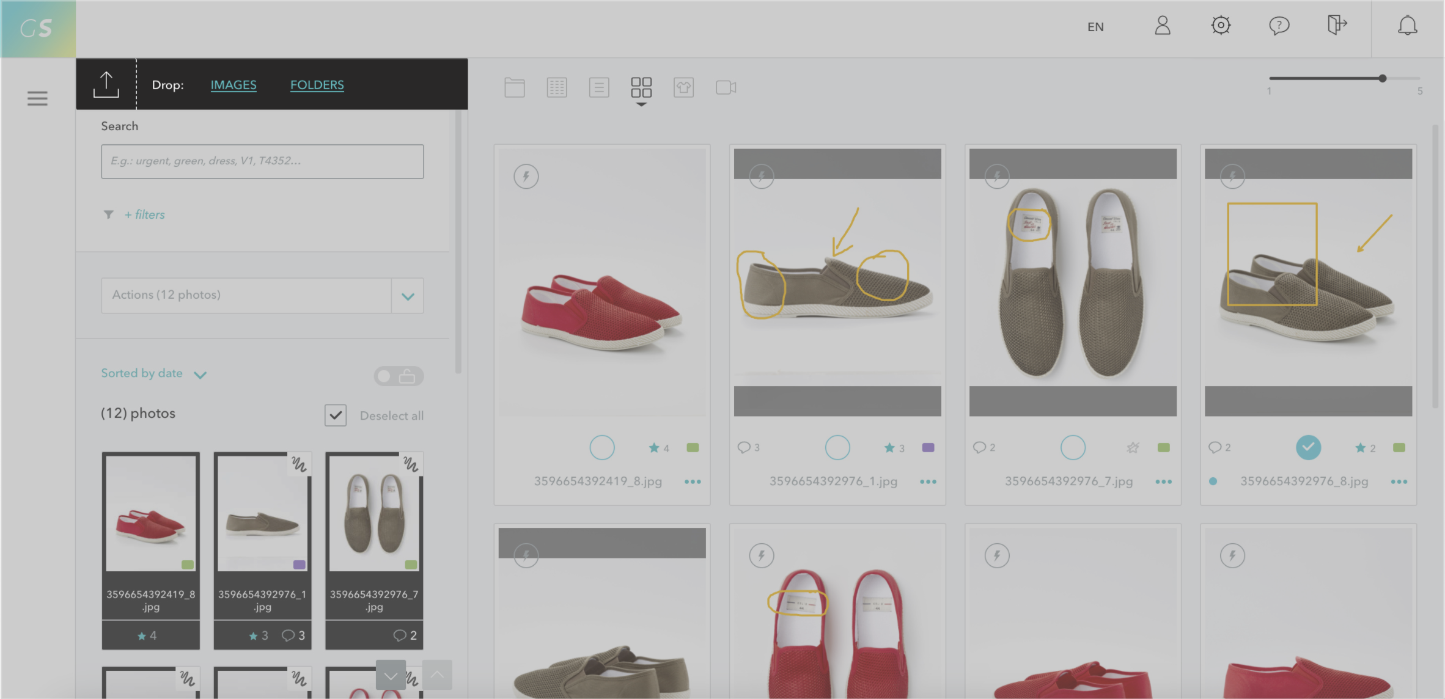The width and height of the screenshot is (1445, 699).
Task: Open the settings gear icon
Action: click(x=1221, y=26)
